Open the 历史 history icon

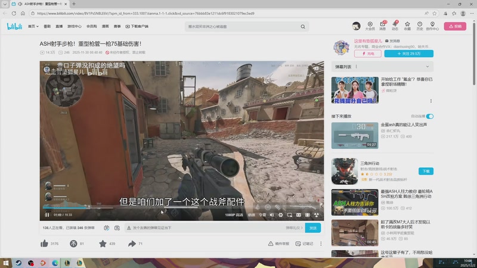(x=420, y=26)
